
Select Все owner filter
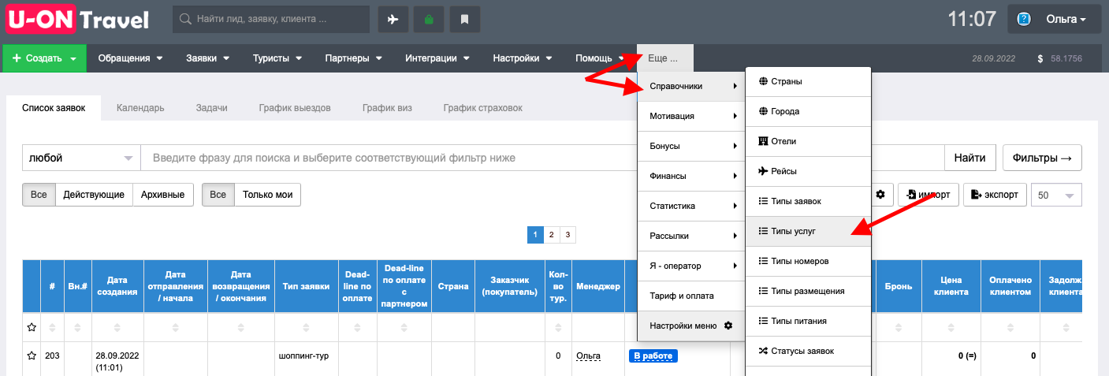point(218,195)
